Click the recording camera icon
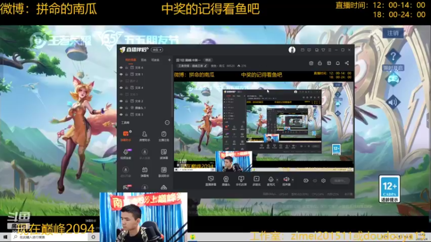Image resolution: width=431 pixels, height=242 pixels. pyautogui.click(x=306, y=181)
